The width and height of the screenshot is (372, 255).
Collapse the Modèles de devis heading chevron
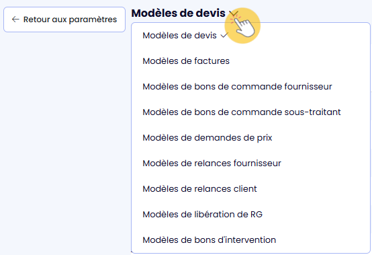tap(234, 13)
